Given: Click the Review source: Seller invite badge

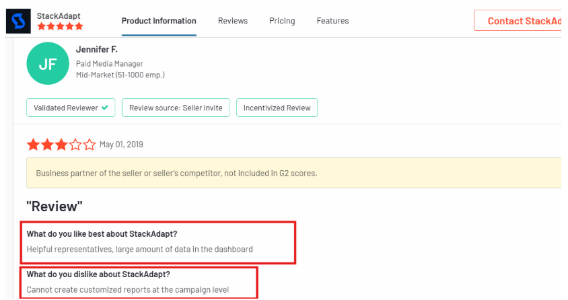Looking at the screenshot, I should tap(176, 108).
